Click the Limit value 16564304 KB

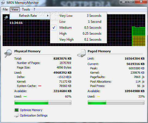point(134,59)
